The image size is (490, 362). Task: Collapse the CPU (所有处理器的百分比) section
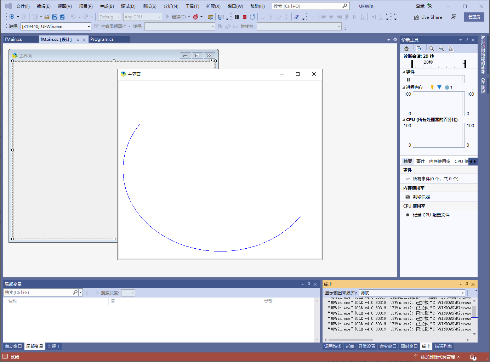[x=404, y=120]
